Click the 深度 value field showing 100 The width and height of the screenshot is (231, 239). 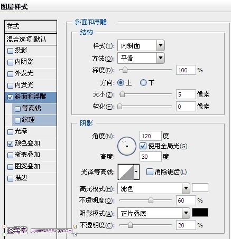[186, 70]
